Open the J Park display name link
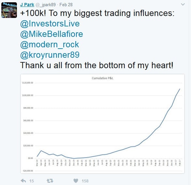 [x=27, y=5]
